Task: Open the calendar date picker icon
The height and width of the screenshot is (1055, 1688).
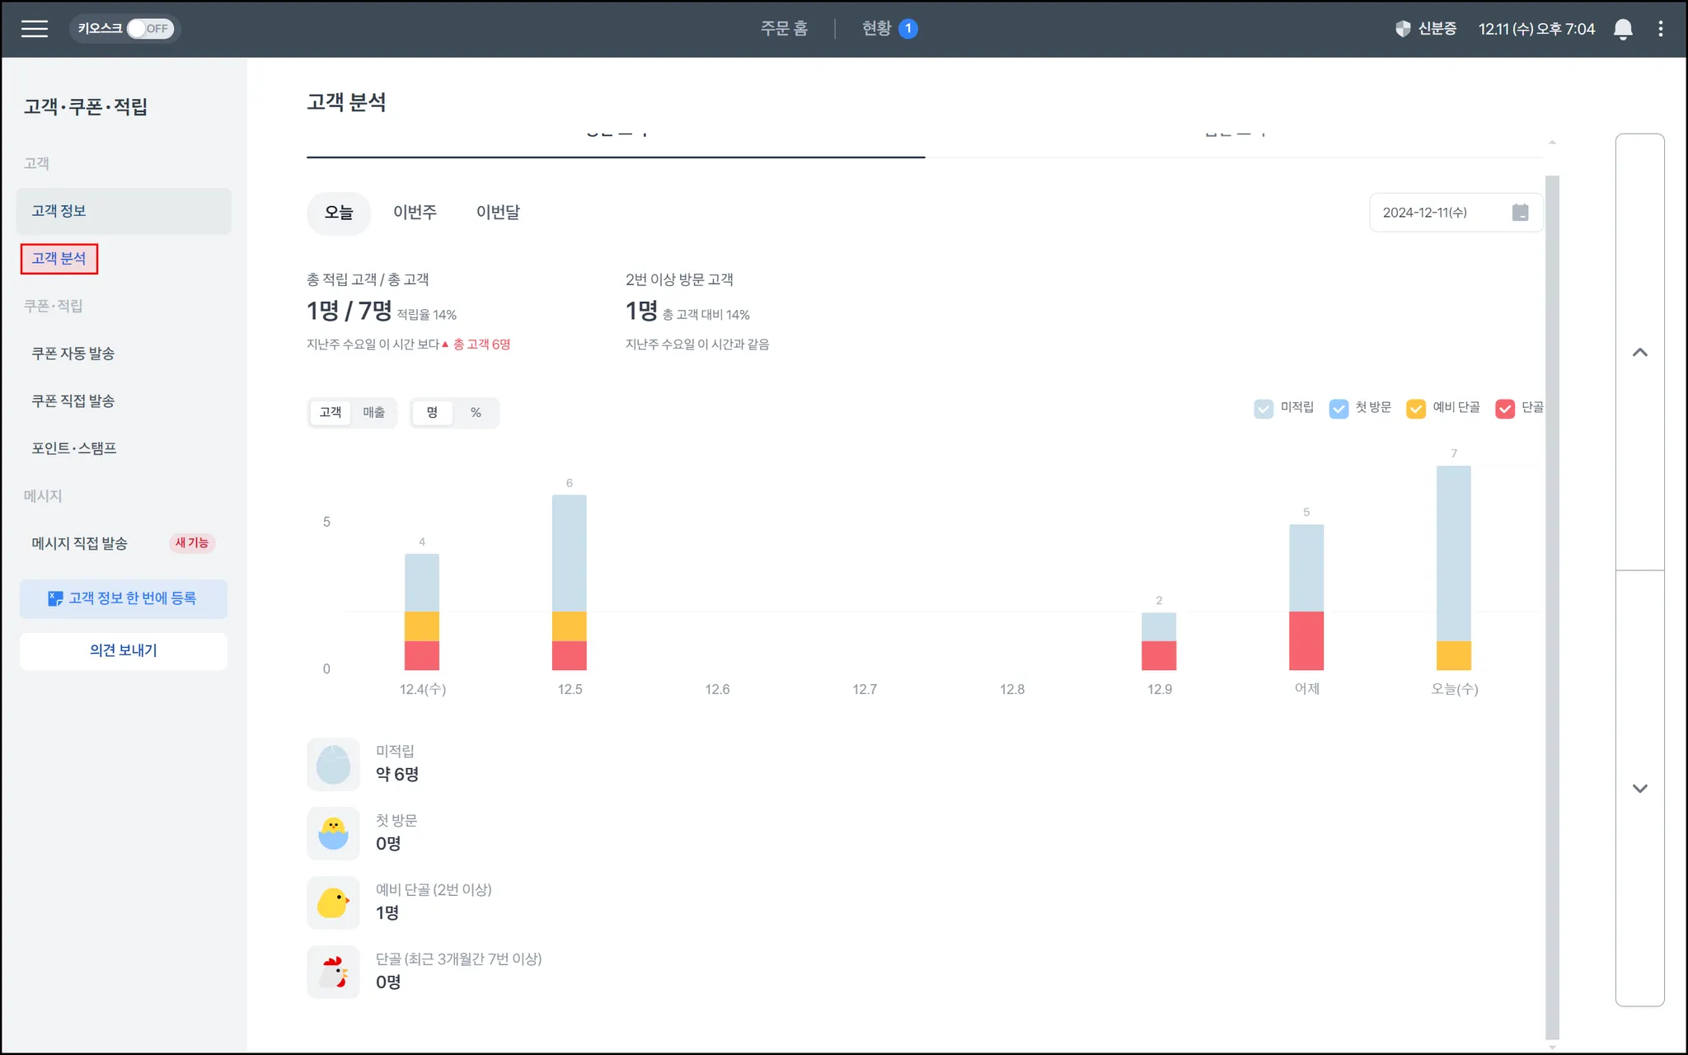Action: pos(1520,213)
